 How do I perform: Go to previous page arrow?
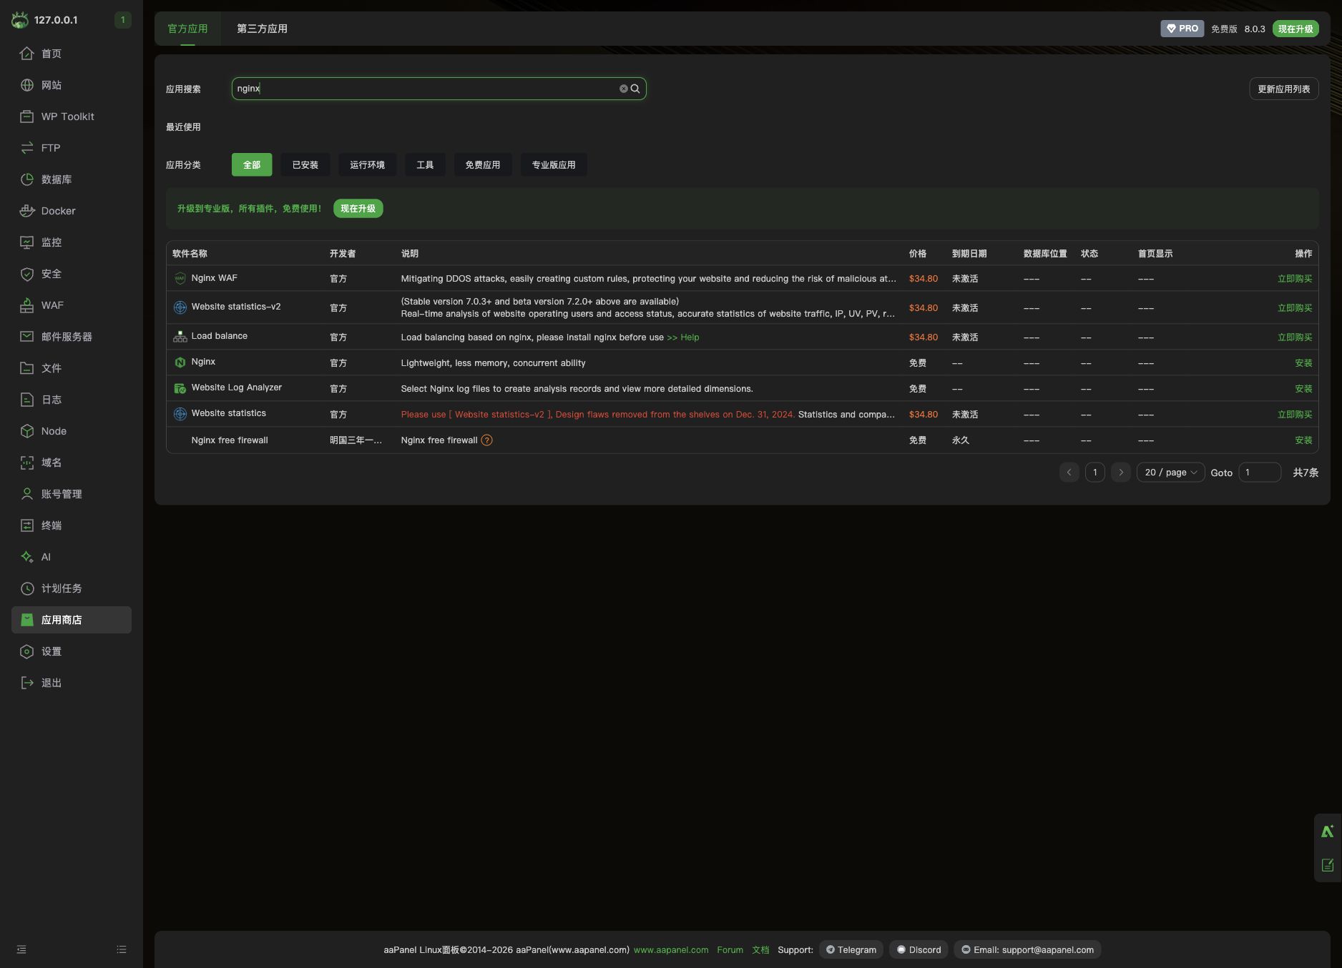1069,473
